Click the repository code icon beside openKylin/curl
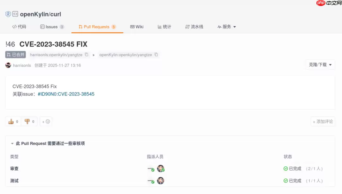 [15, 14]
